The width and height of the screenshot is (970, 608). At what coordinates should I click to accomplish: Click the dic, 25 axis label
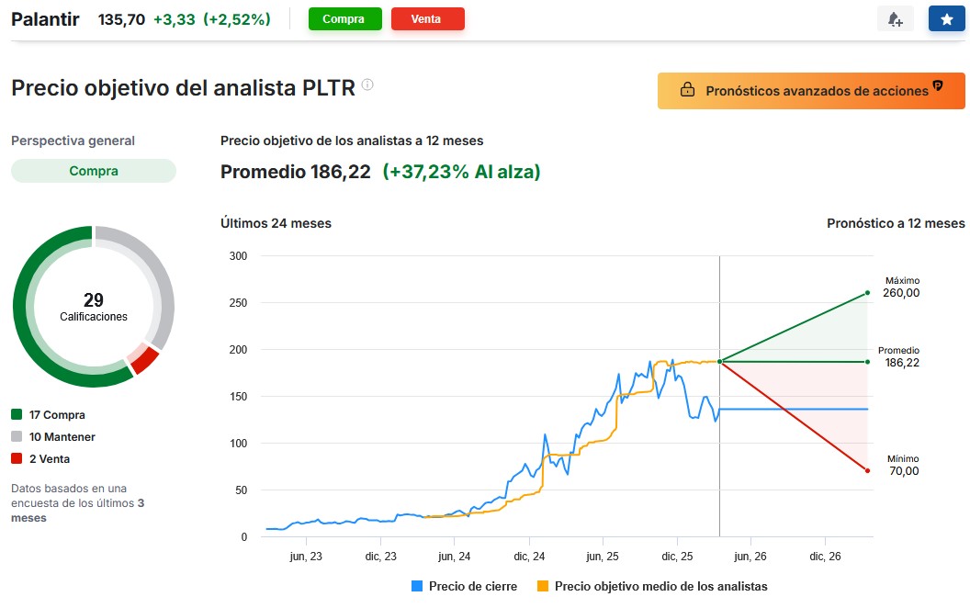pyautogui.click(x=678, y=556)
